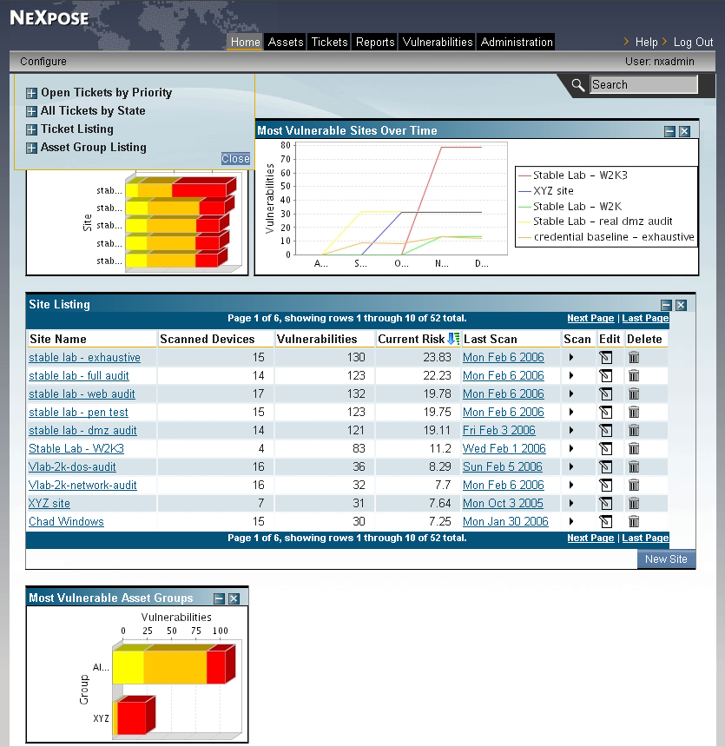Delete stable lab - full audit site

[634, 376]
